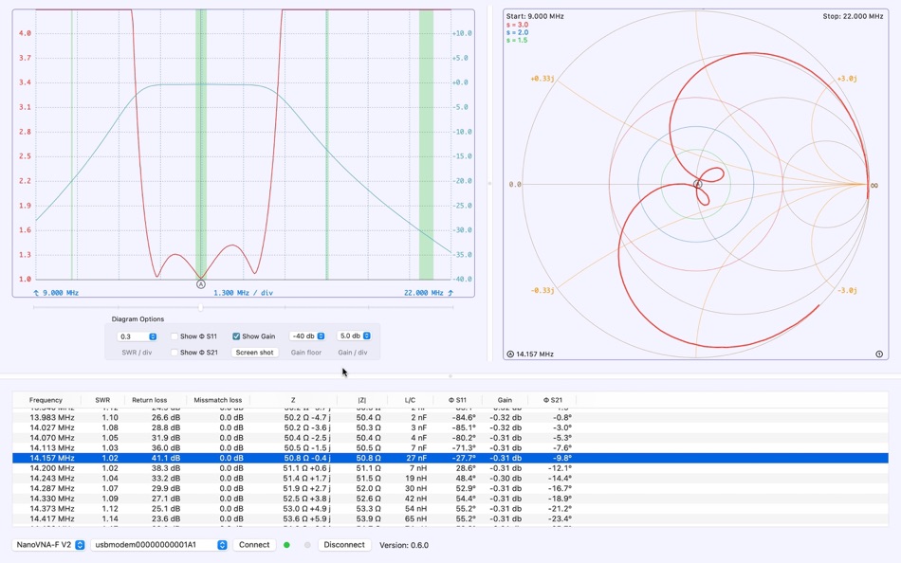
Task: Open the usbmodem serial port dropdown
Action: (x=159, y=545)
